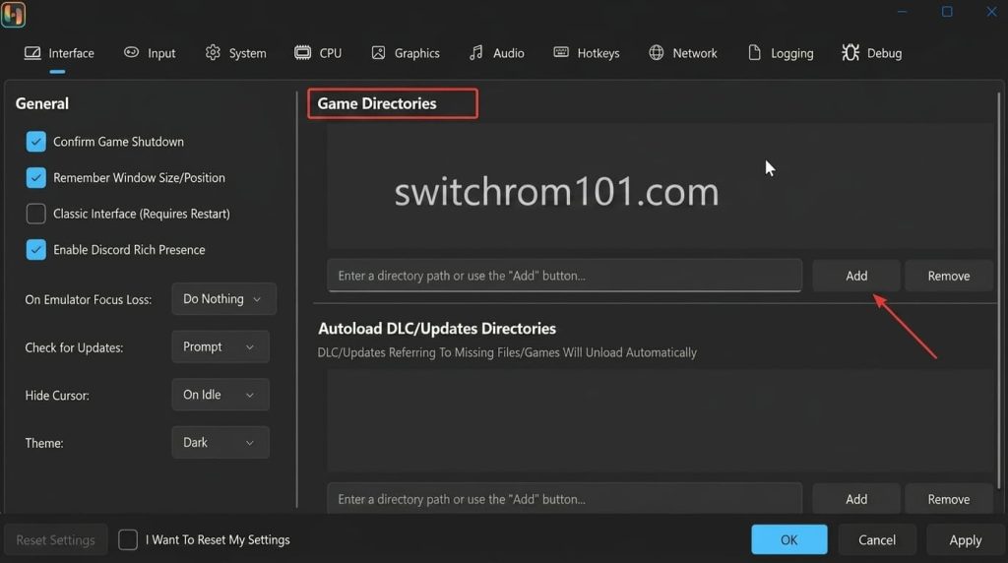This screenshot has height=563, width=1008.
Task: Open the Input settings tab
Action: (150, 53)
